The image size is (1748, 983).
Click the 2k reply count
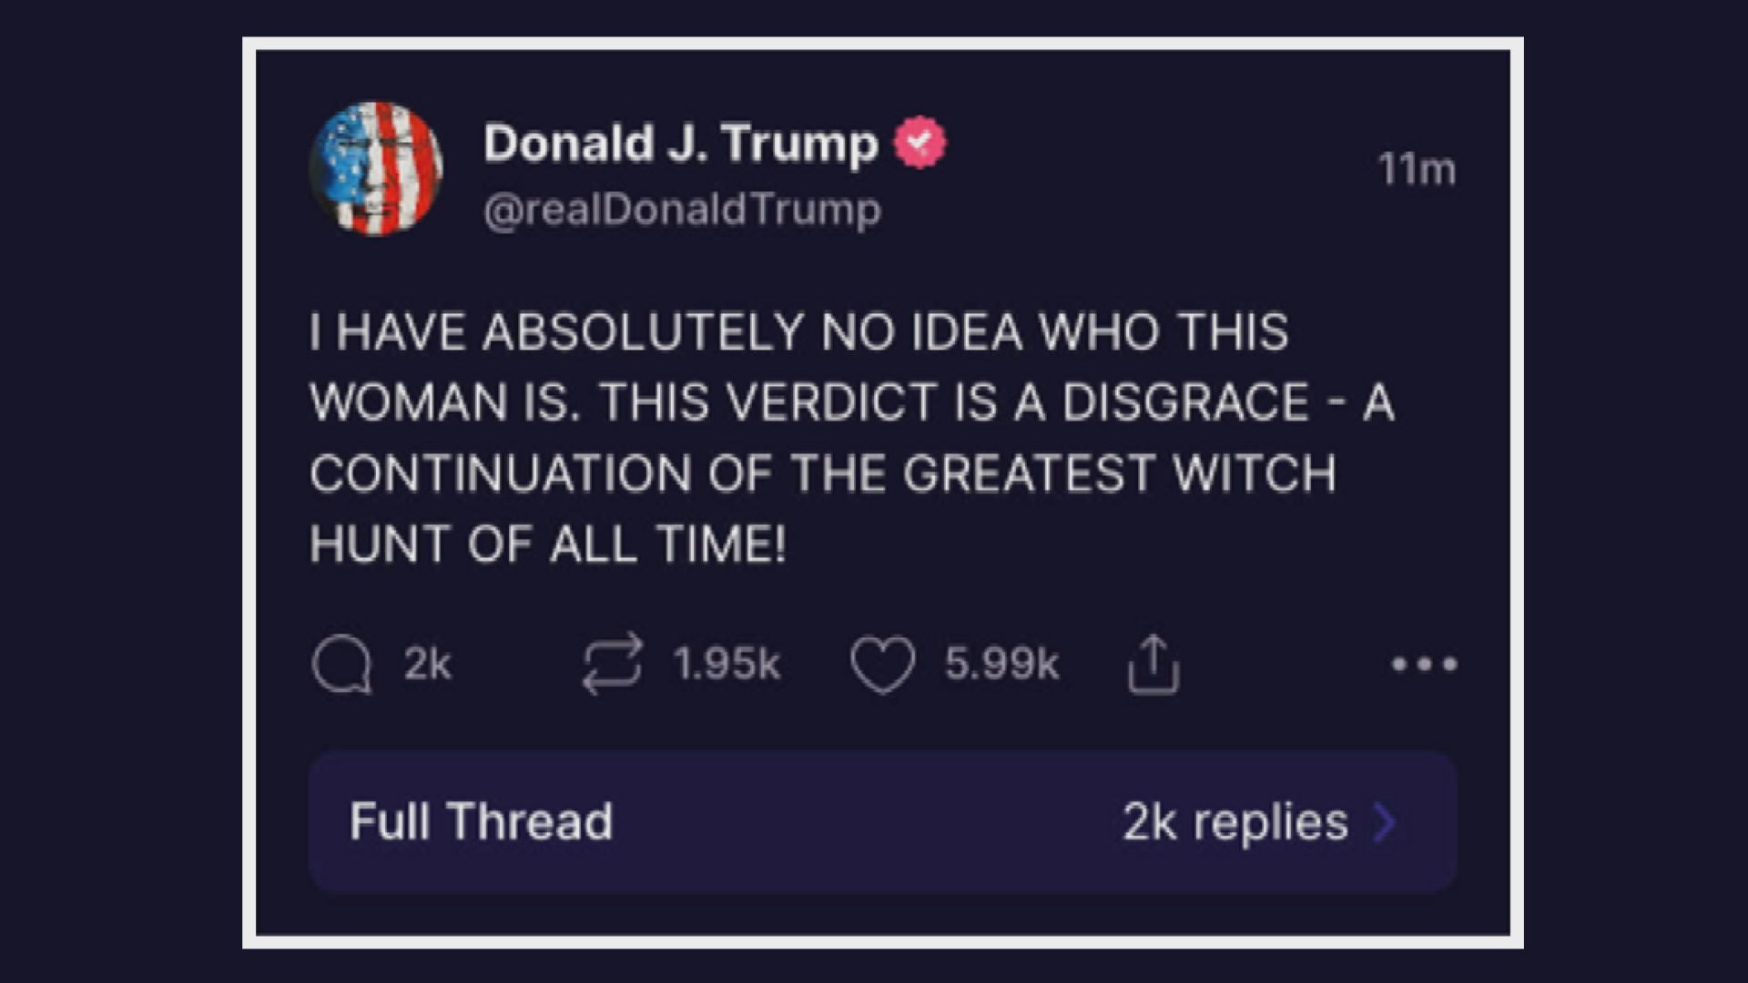pos(427,664)
